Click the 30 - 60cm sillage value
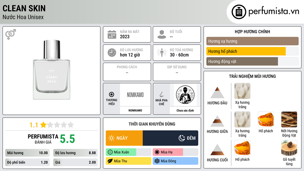Image resolution: width=304 pixels, height=171 pixels. (179, 55)
